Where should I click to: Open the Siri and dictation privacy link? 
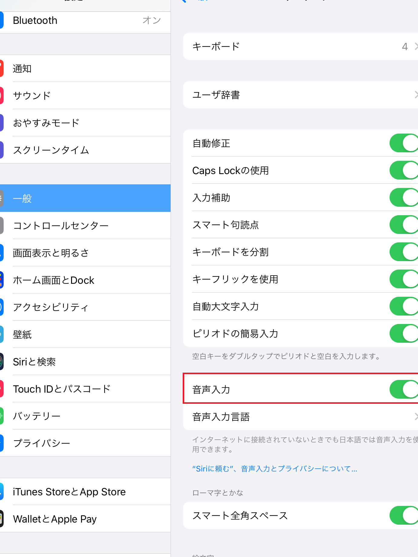coord(275,469)
